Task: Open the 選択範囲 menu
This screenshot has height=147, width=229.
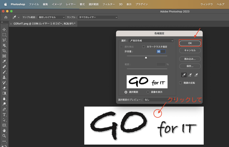Action: (93, 4)
